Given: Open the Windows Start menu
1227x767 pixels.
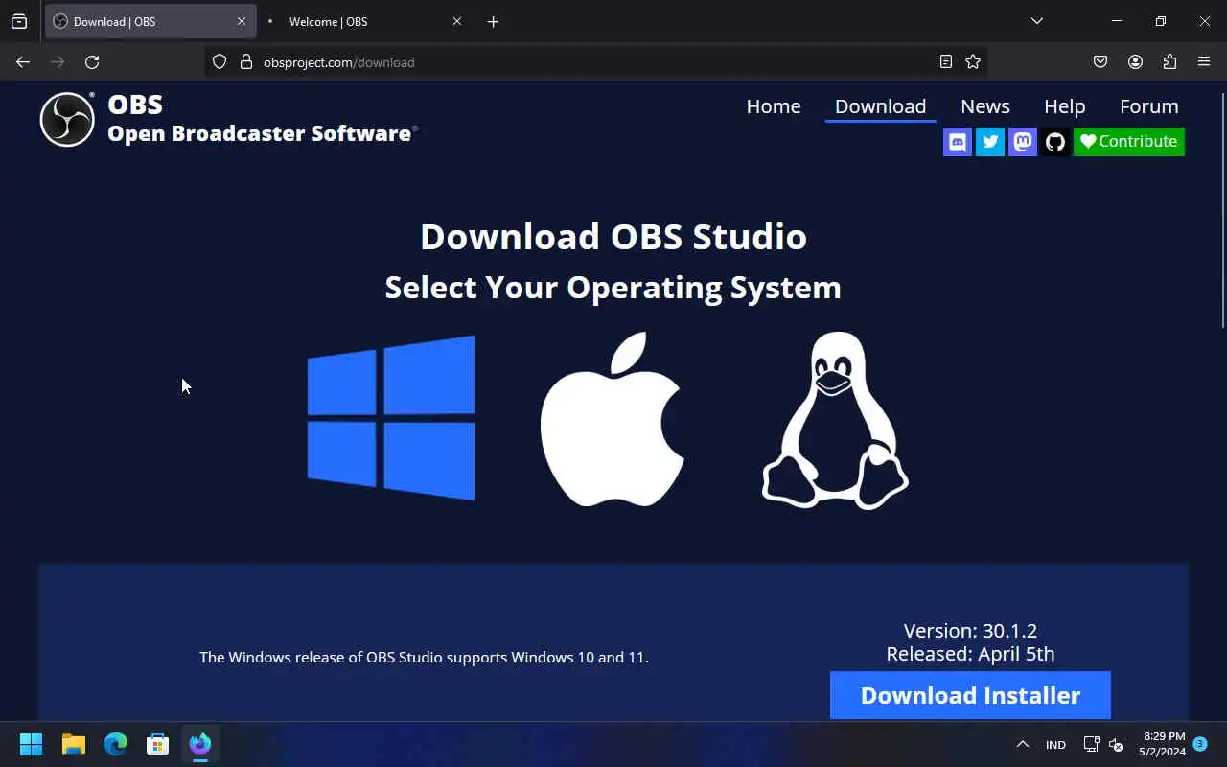Looking at the screenshot, I should point(31,744).
